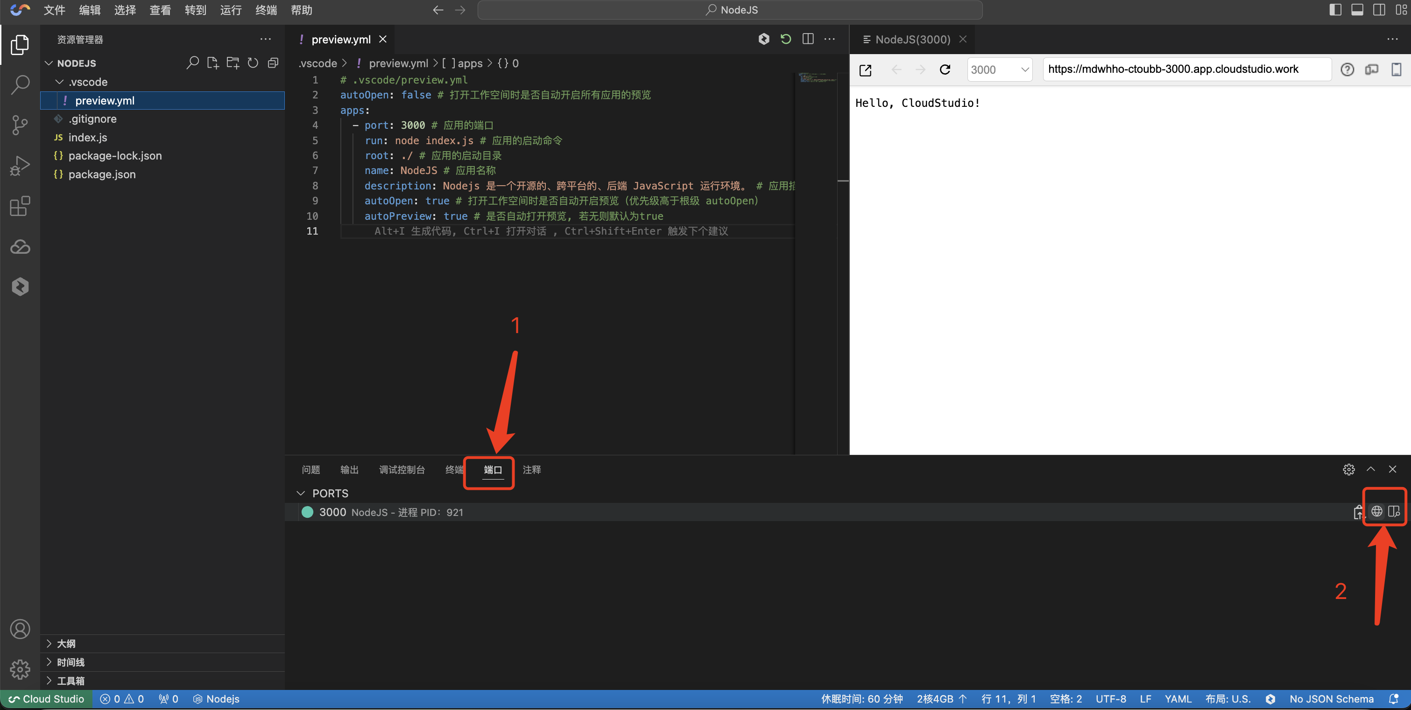Click the hexagon AI icon in the editor toolbar
Image resolution: width=1411 pixels, height=710 pixels.
(x=763, y=39)
